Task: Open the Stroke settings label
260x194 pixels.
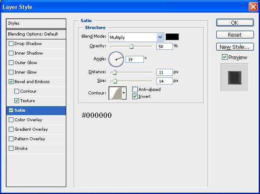Action: pyautogui.click(x=21, y=148)
